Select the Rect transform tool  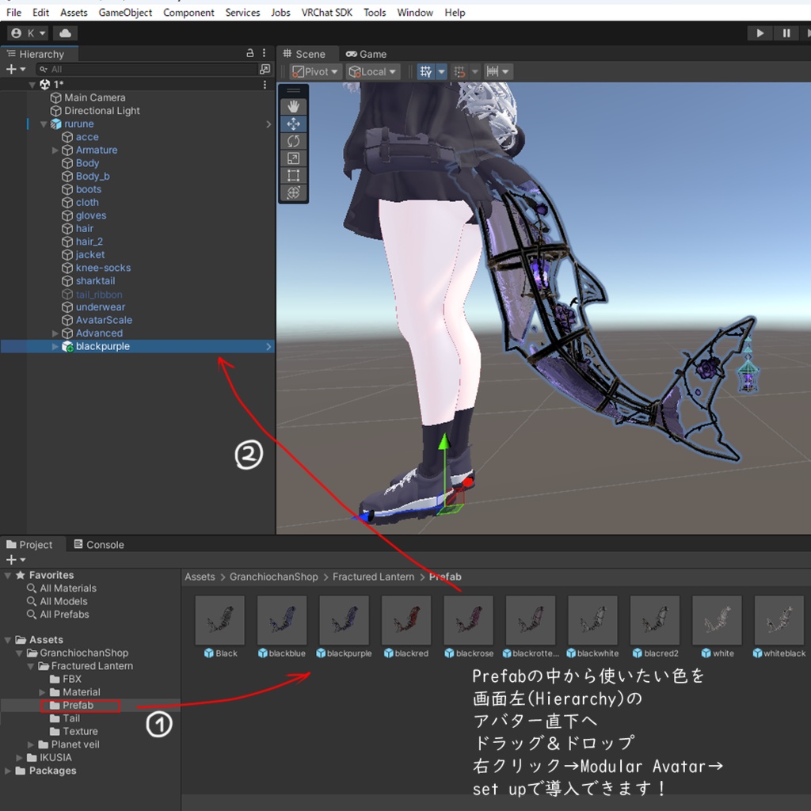click(x=293, y=175)
